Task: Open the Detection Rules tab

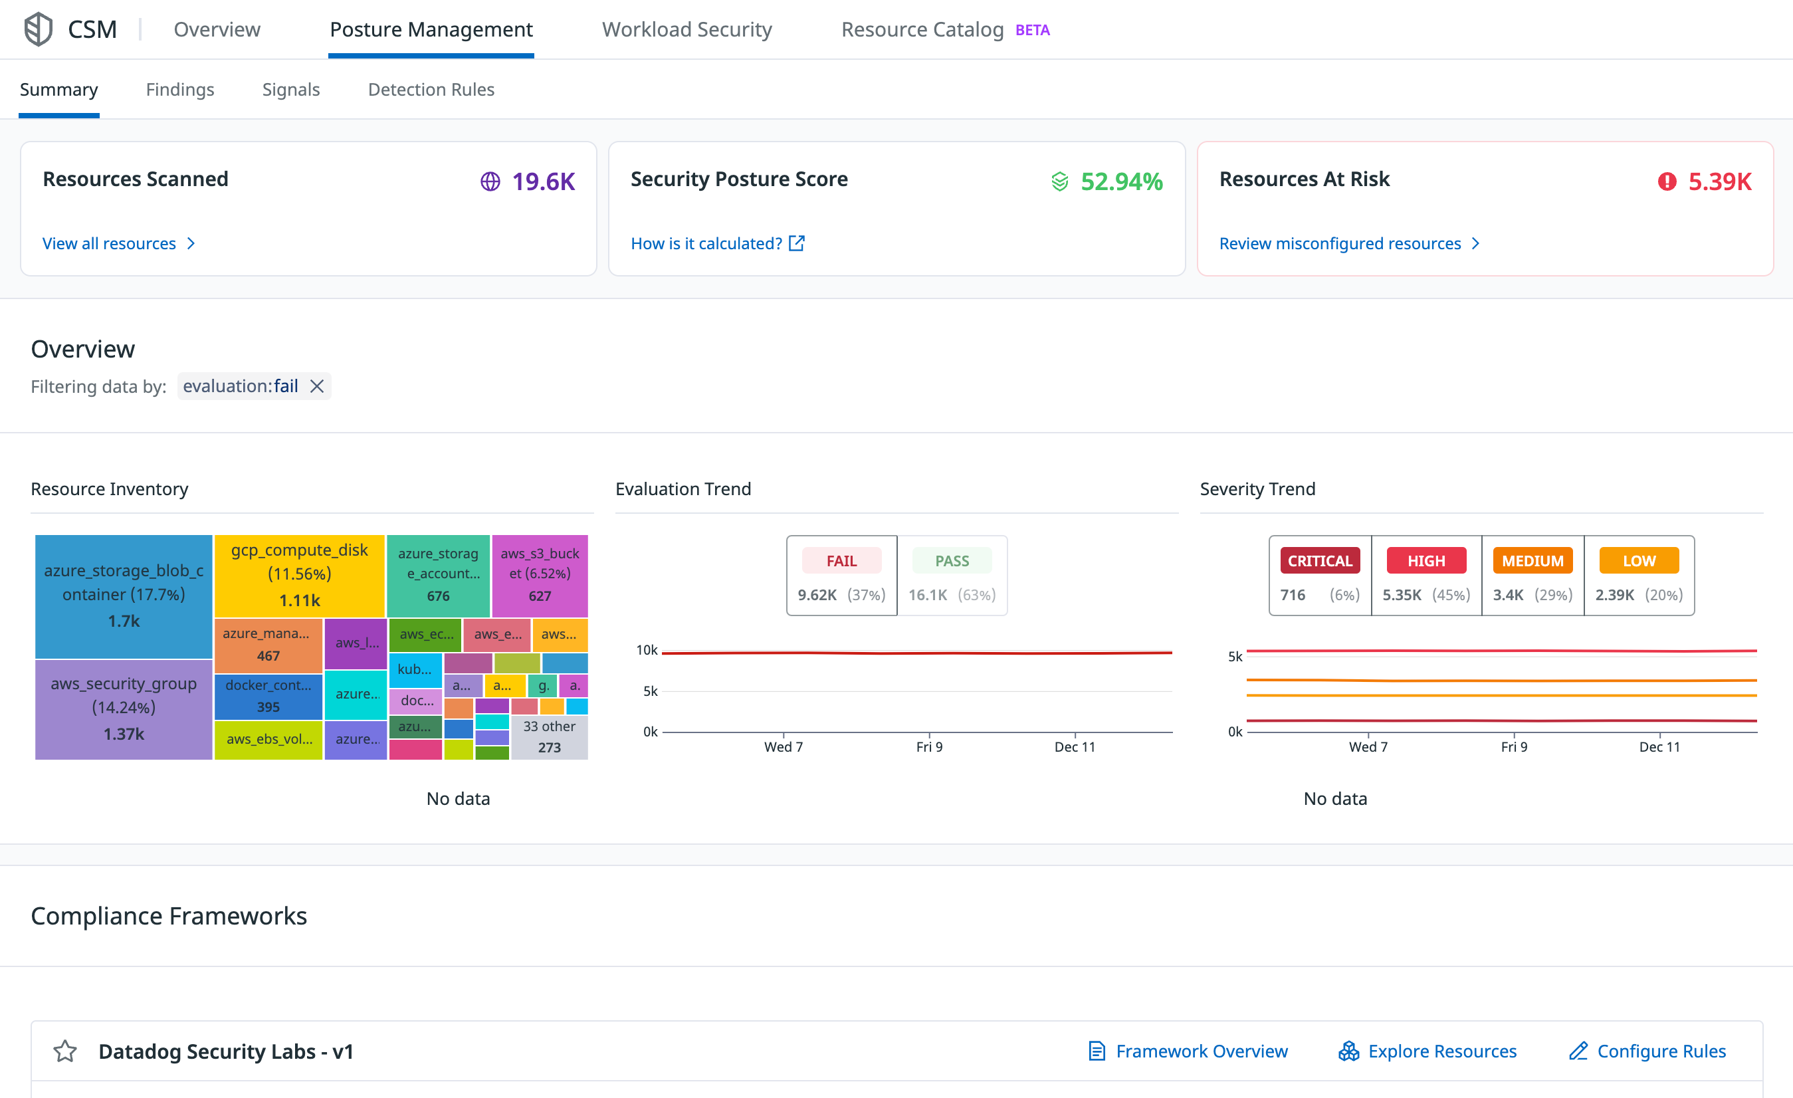Action: tap(431, 90)
